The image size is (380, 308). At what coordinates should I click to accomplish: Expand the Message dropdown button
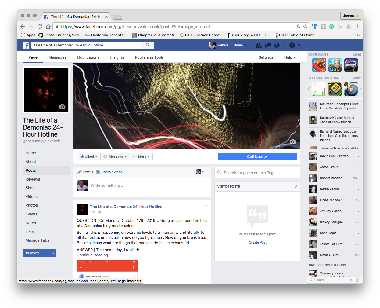[115, 156]
